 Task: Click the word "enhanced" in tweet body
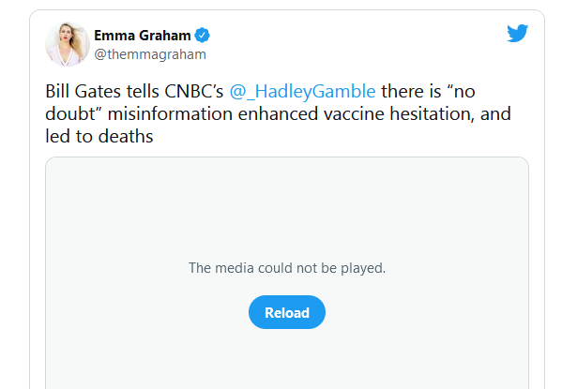coord(278,114)
